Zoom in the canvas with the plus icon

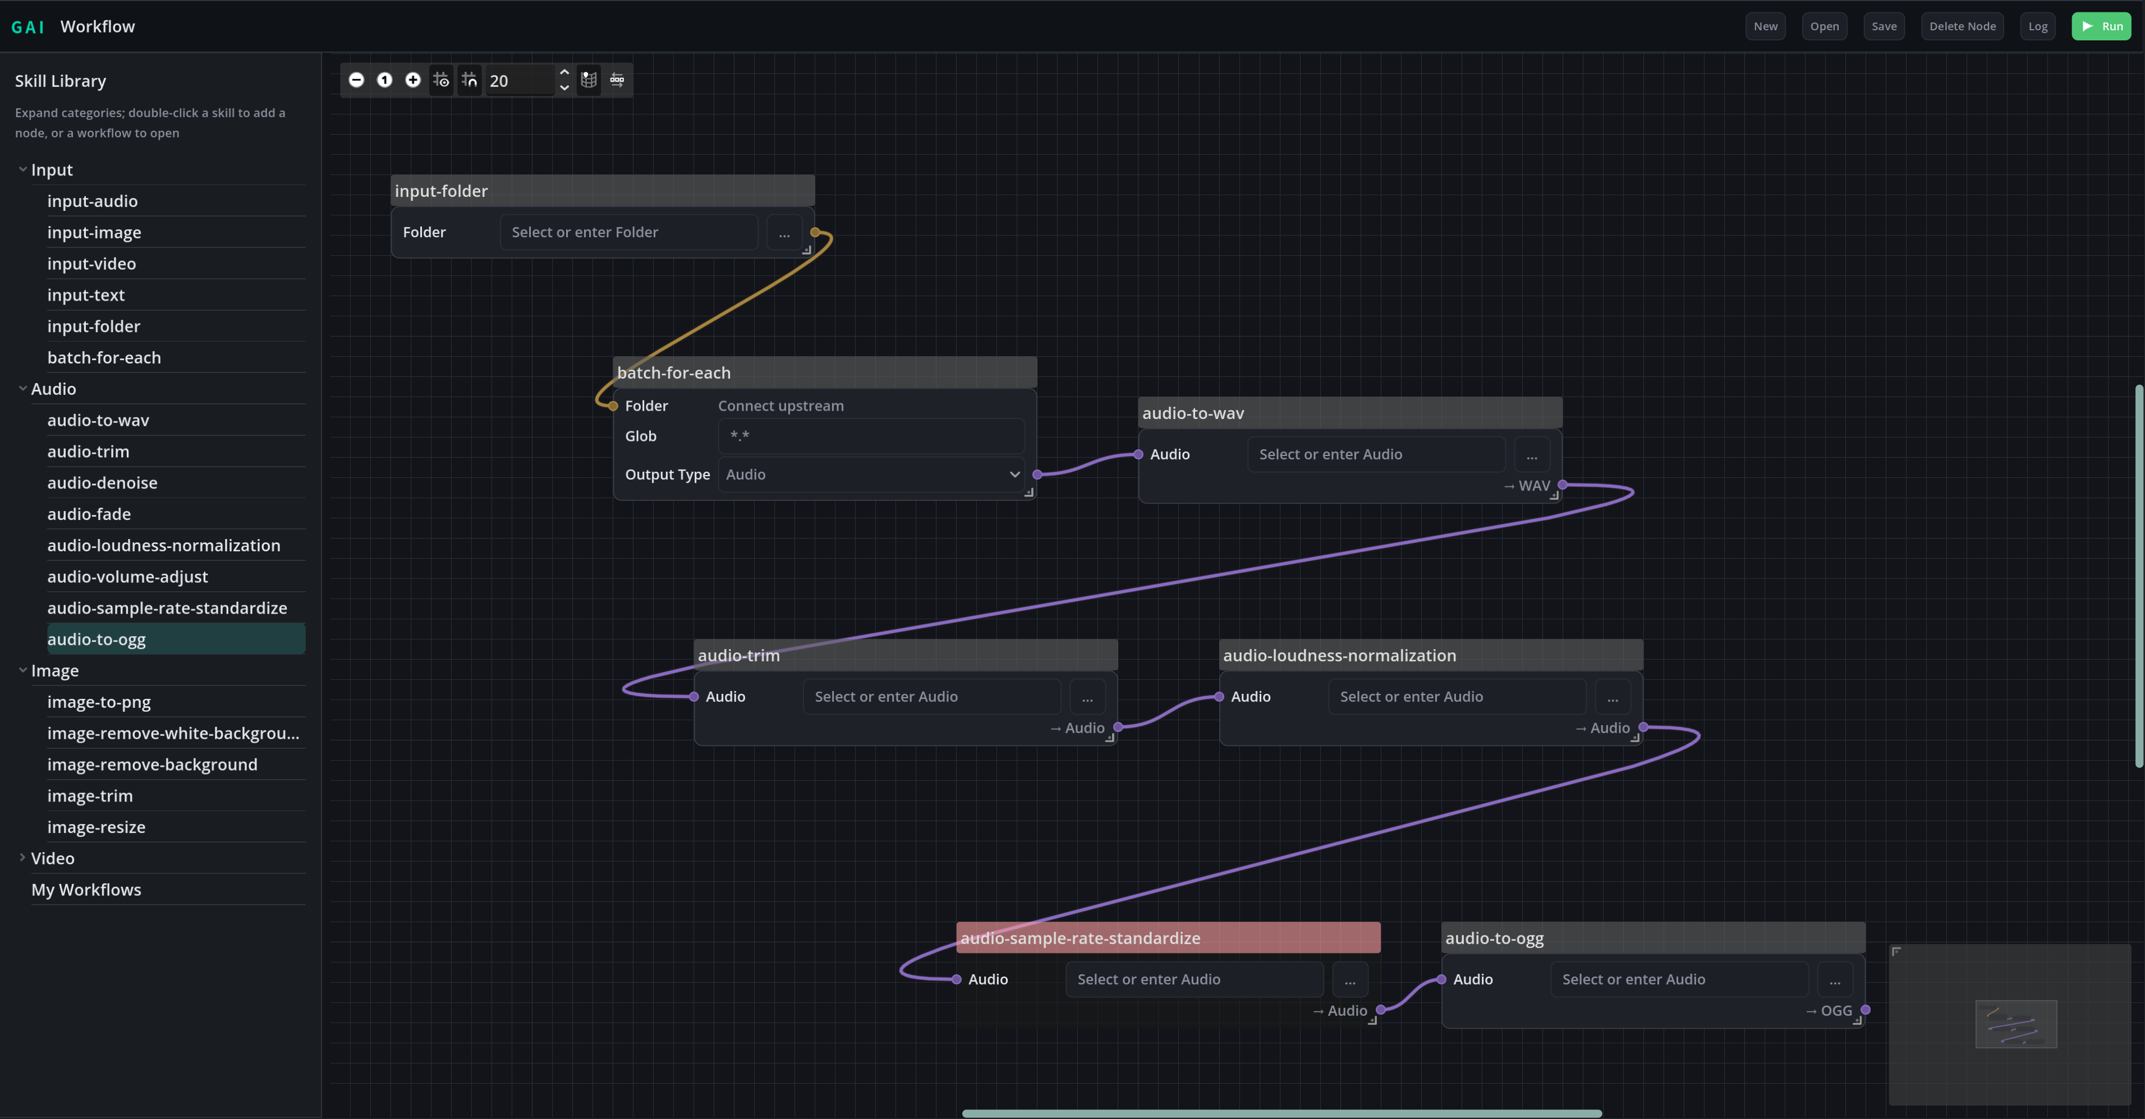pyautogui.click(x=413, y=80)
